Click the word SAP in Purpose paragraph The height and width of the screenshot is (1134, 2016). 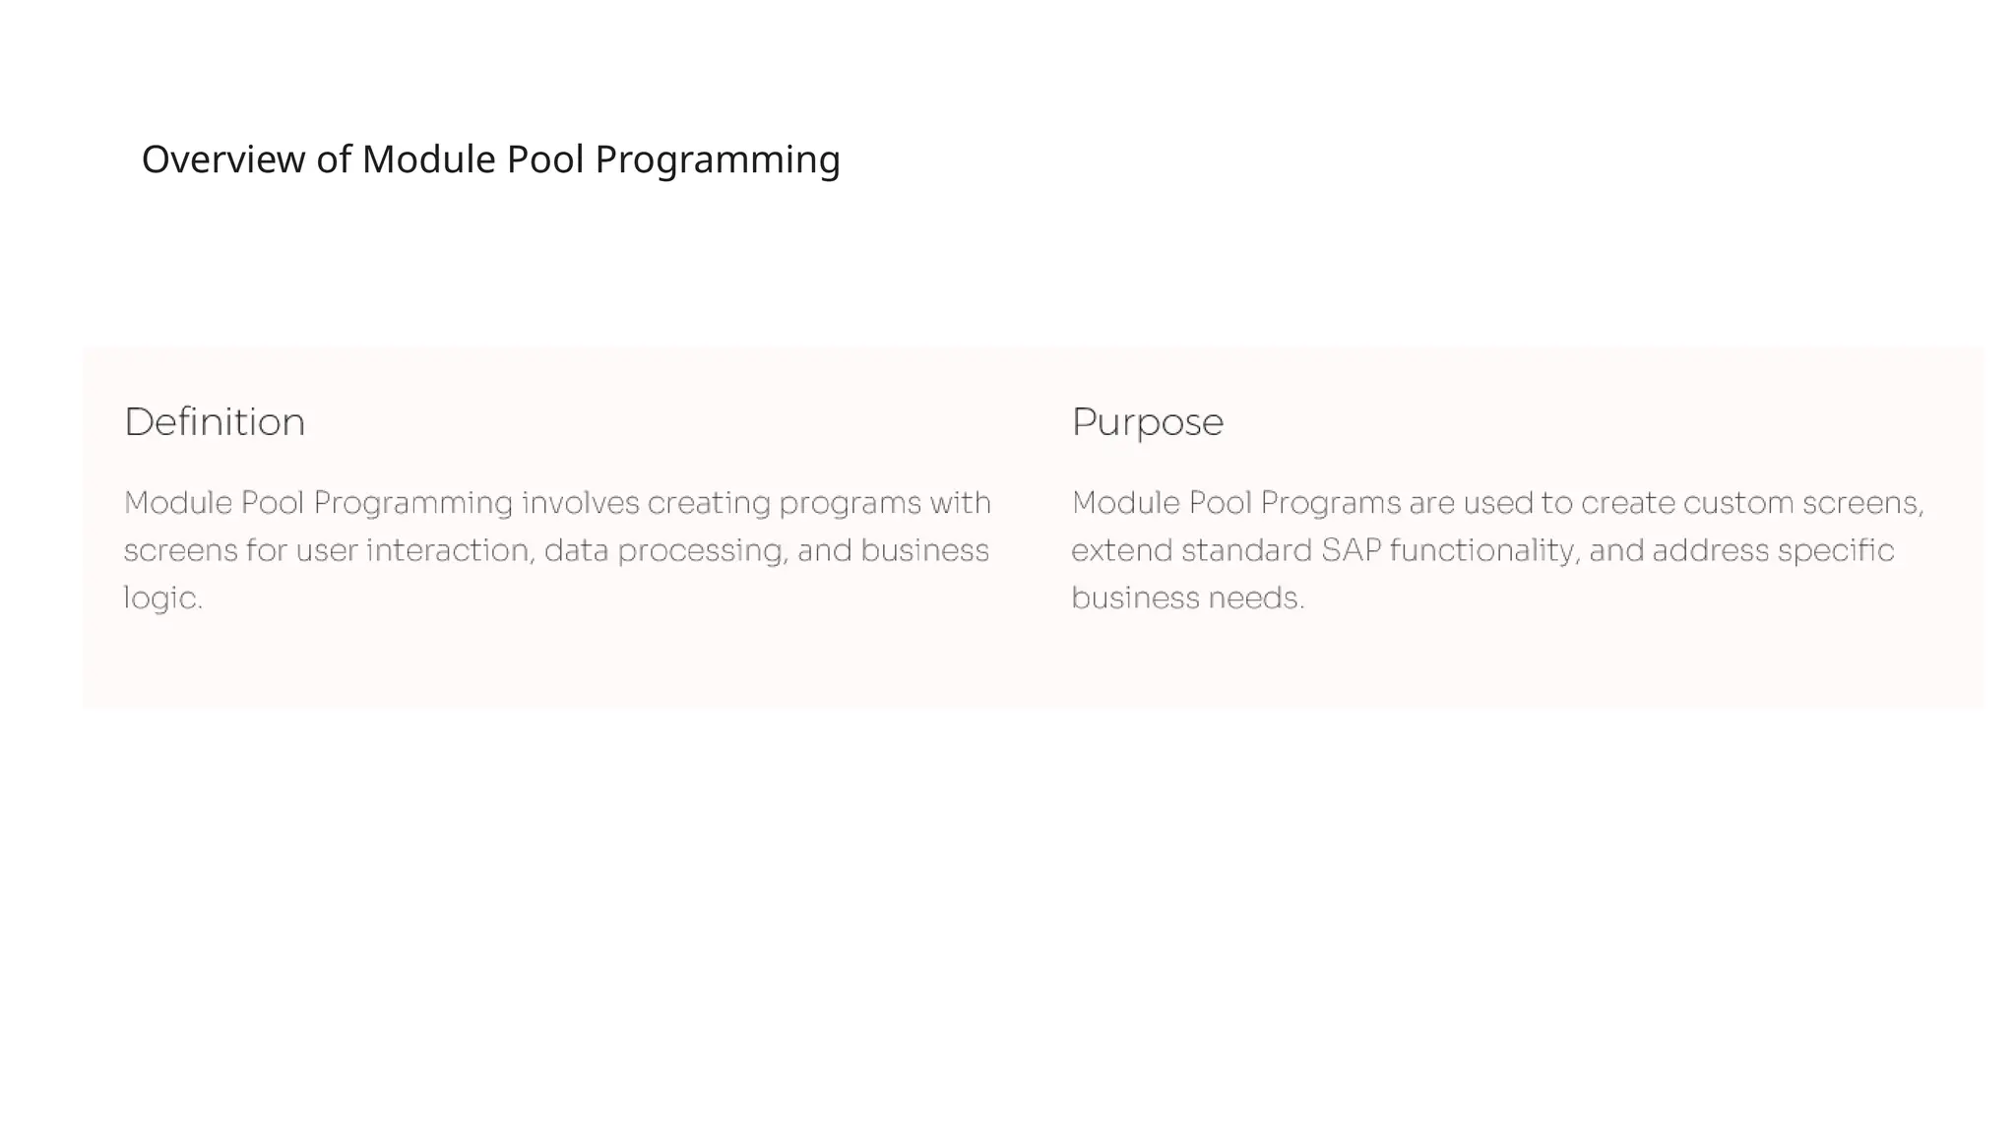pos(1351,550)
